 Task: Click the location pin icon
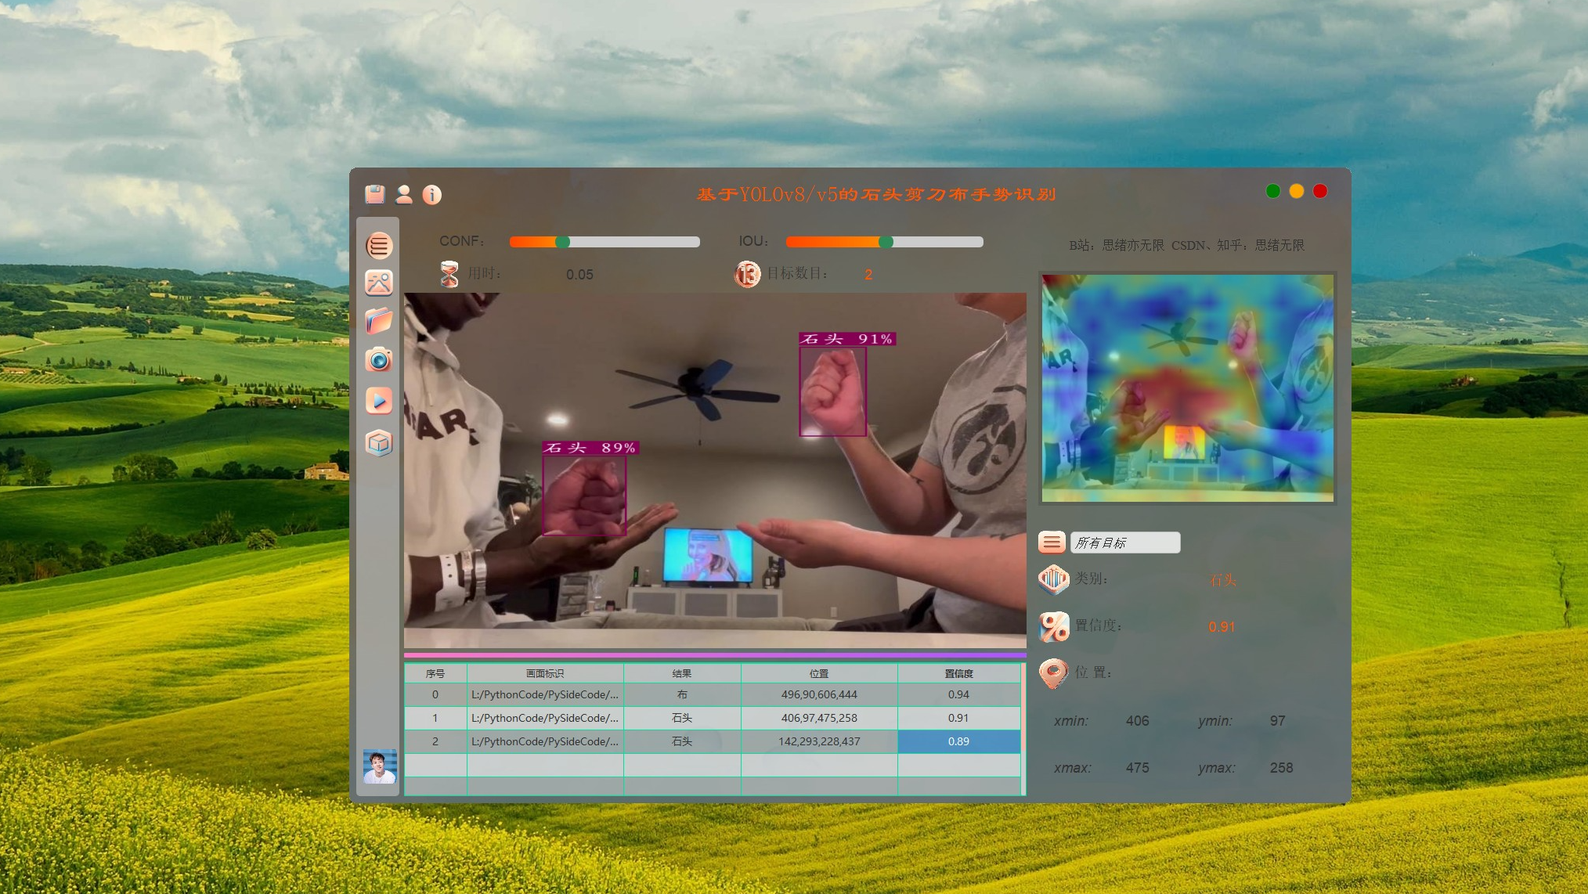[1053, 673]
